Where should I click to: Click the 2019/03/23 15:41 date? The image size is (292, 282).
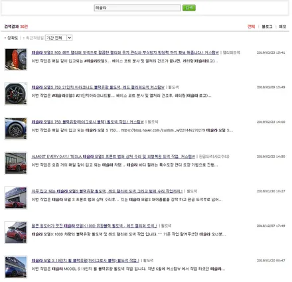pos(271,52)
